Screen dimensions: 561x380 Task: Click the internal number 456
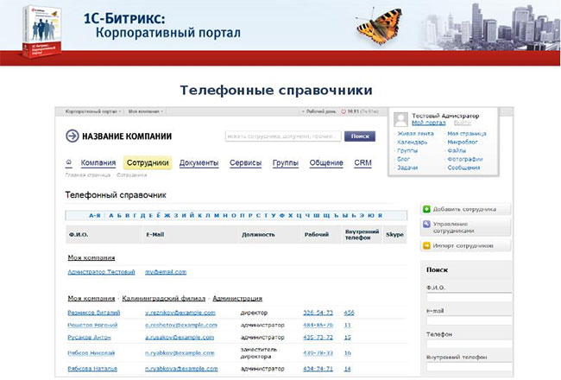(349, 313)
